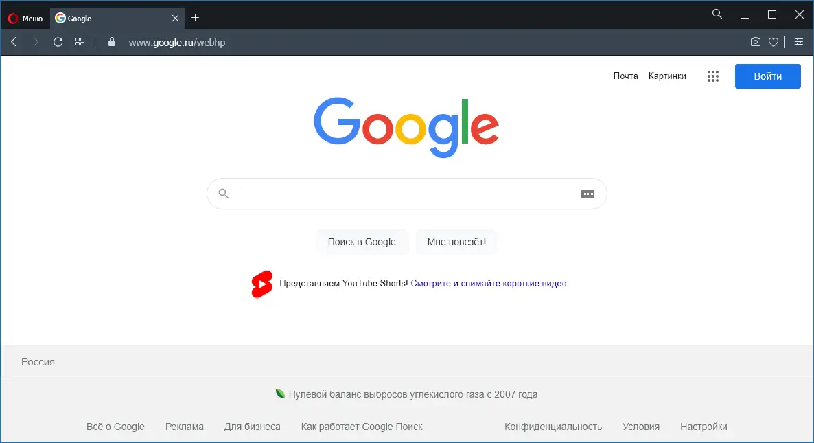Close the Google tab
Screen dimensions: 814x443
point(176,18)
